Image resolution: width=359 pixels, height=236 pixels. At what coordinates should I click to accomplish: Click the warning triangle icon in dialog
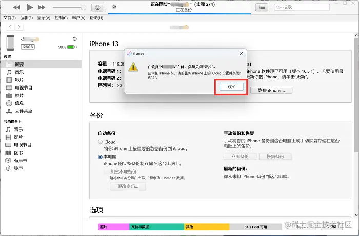tap(133, 67)
